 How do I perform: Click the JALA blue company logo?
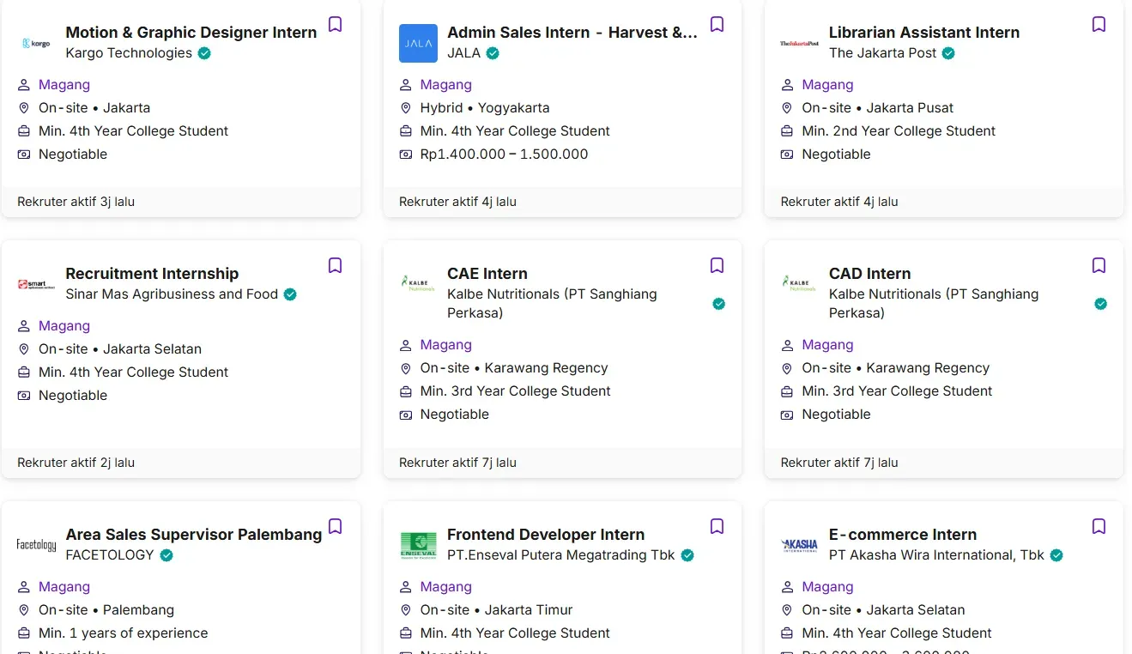click(x=418, y=43)
